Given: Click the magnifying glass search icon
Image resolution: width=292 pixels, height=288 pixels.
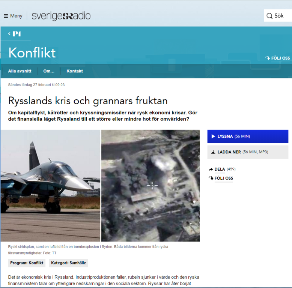Looking at the screenshot, I should 269,16.
